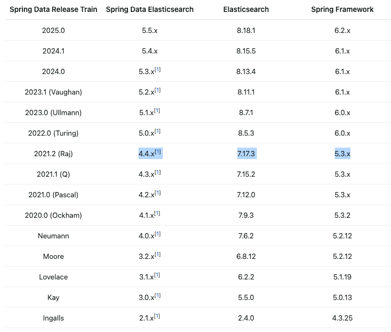Open footnote [1] link beside 5.0.x

(158, 131)
